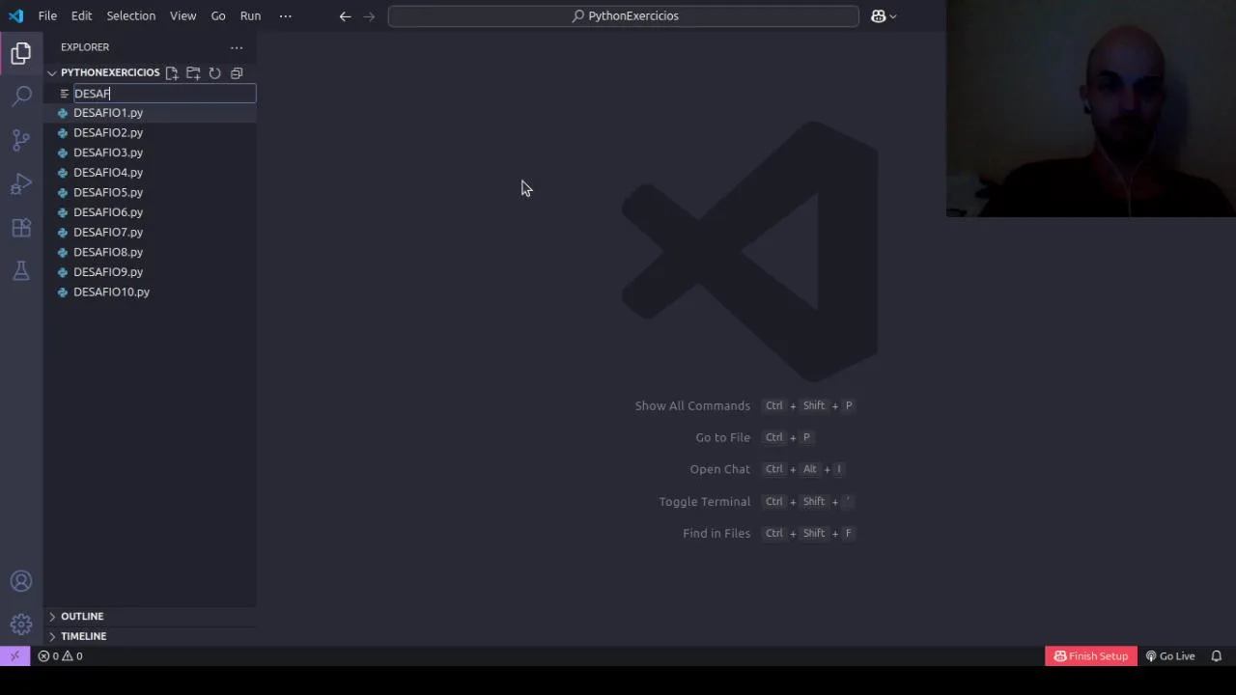Go forward with the right arrow
This screenshot has width=1236, height=695.
click(369, 15)
